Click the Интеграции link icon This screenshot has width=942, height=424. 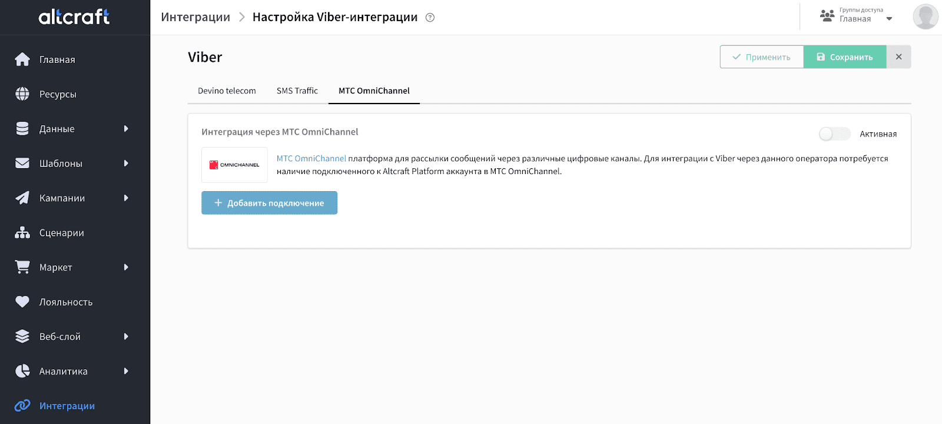[22, 406]
